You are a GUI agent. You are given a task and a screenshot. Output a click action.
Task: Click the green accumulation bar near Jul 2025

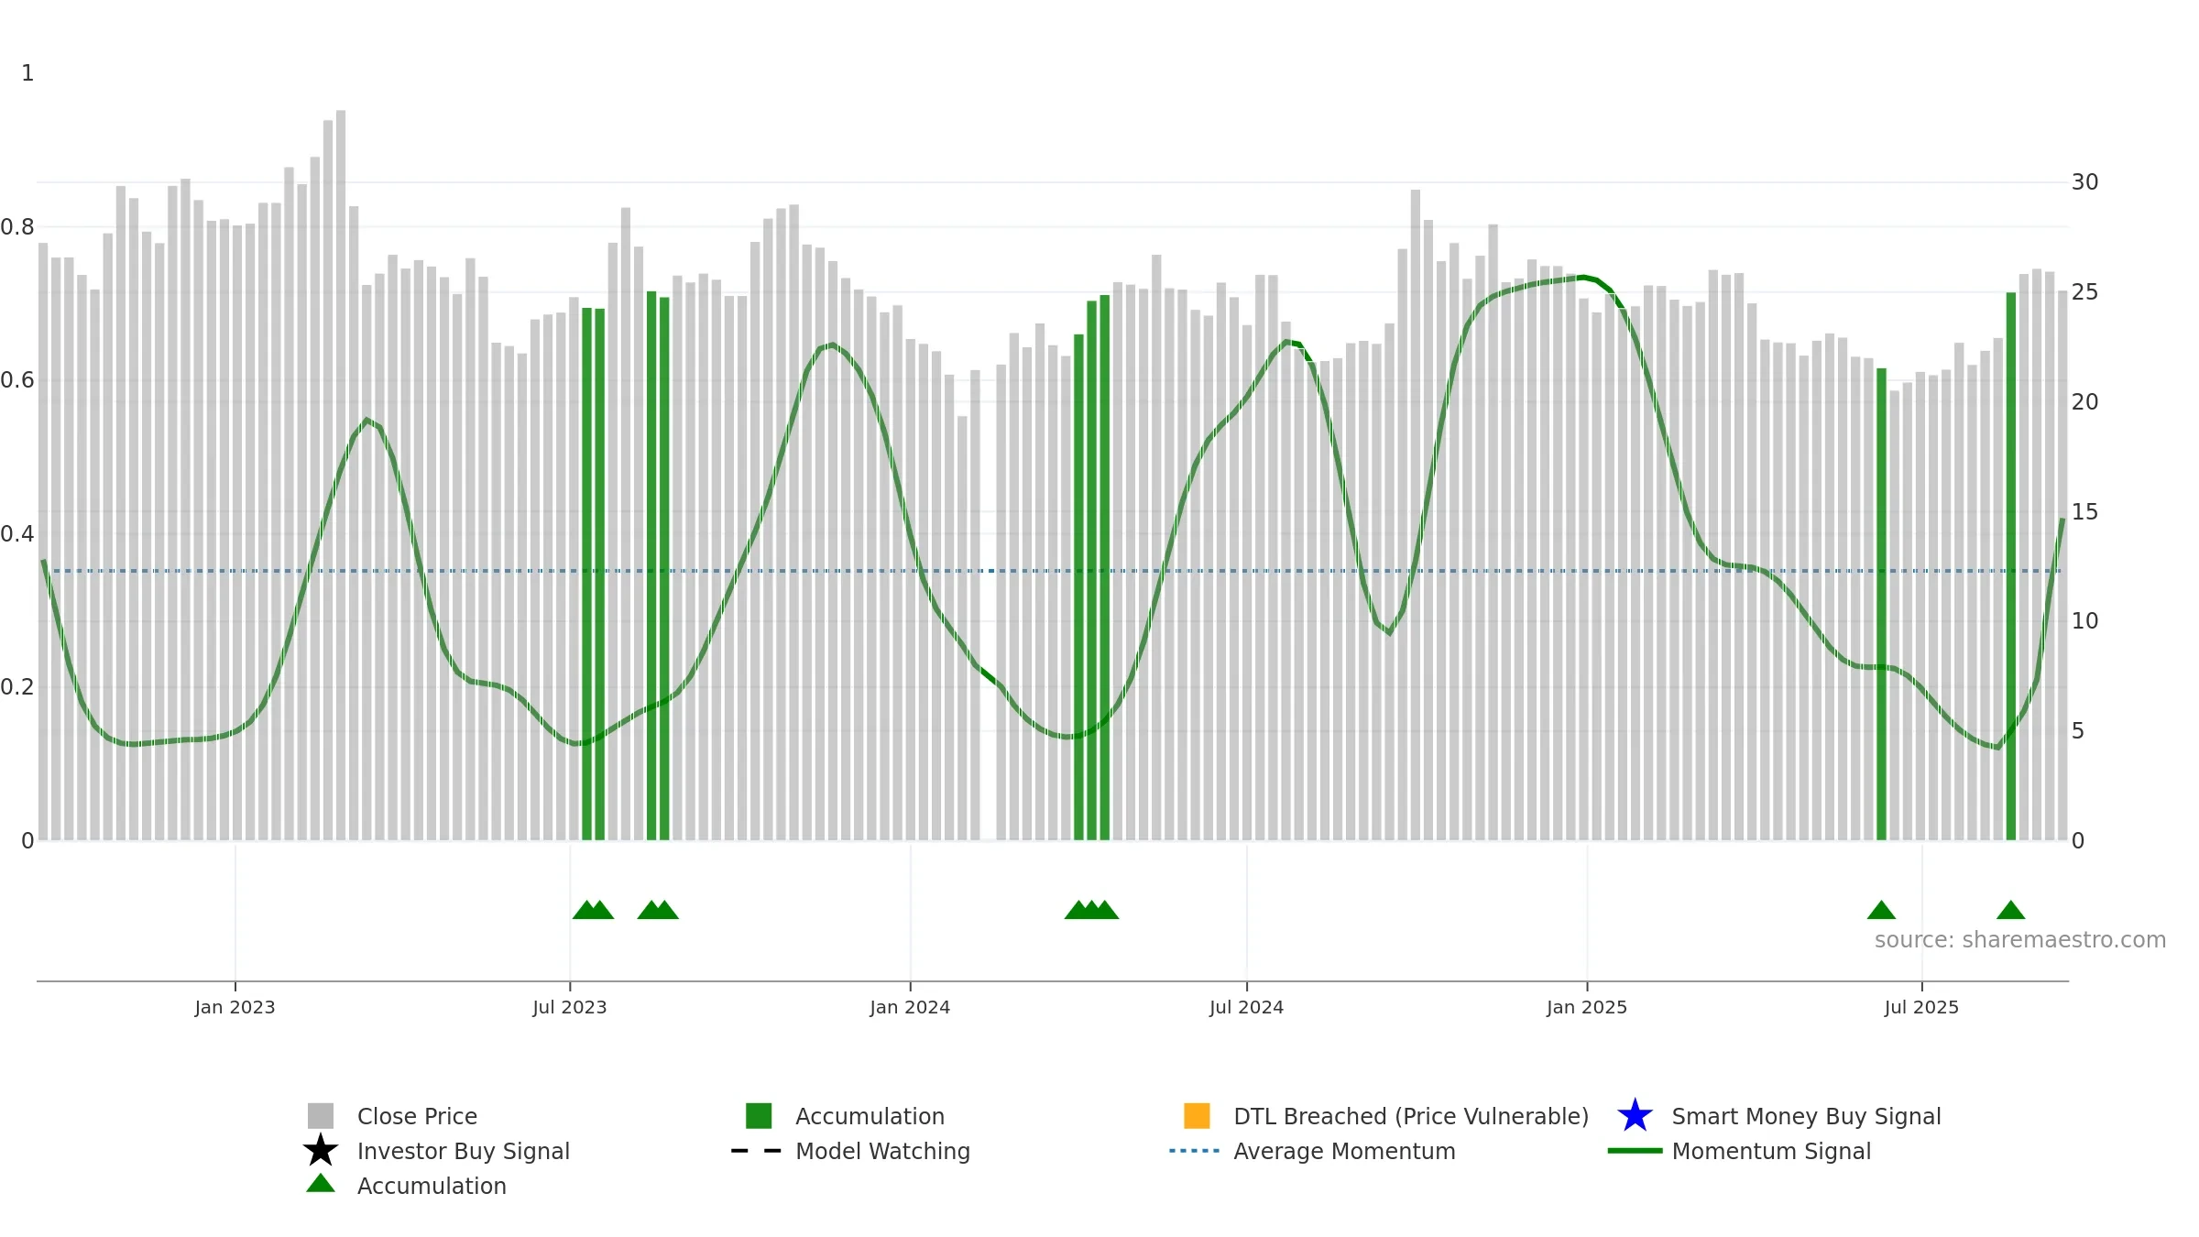pyautogui.click(x=1881, y=604)
